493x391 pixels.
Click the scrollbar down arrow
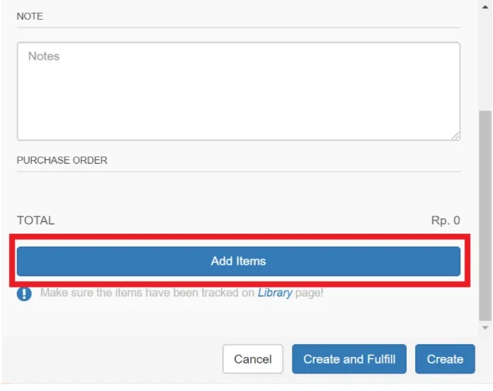(485, 328)
